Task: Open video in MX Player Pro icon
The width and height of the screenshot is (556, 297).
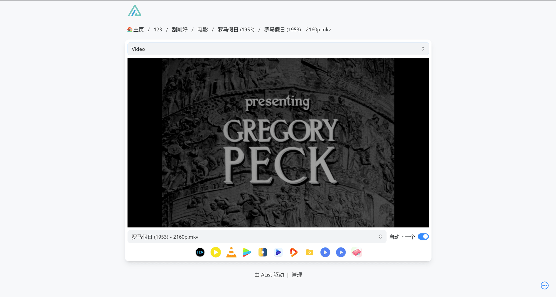Action: [x=341, y=252]
